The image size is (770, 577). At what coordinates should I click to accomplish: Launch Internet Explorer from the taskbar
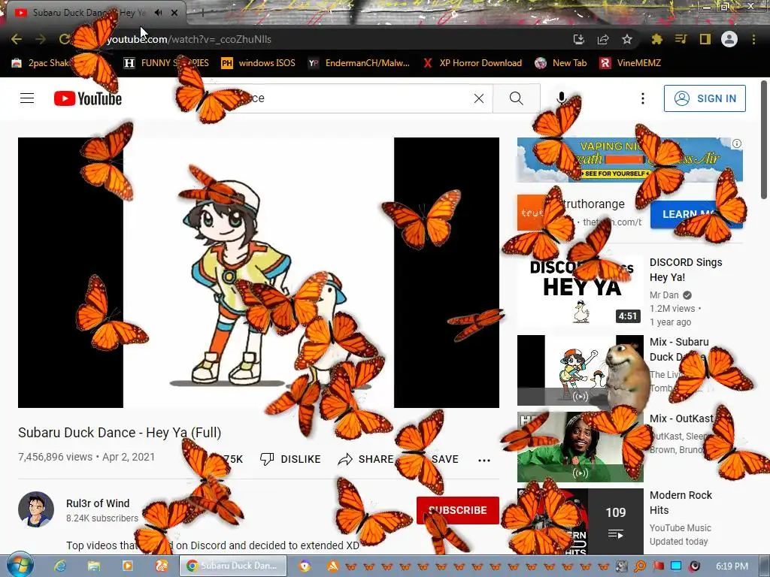60,566
